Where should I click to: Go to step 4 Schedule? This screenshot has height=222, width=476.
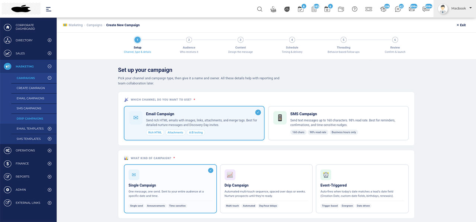[292, 40]
